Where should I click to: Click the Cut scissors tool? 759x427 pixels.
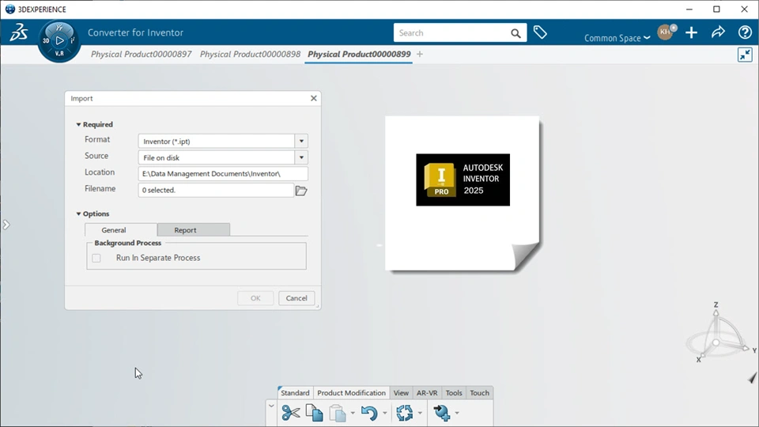(290, 413)
